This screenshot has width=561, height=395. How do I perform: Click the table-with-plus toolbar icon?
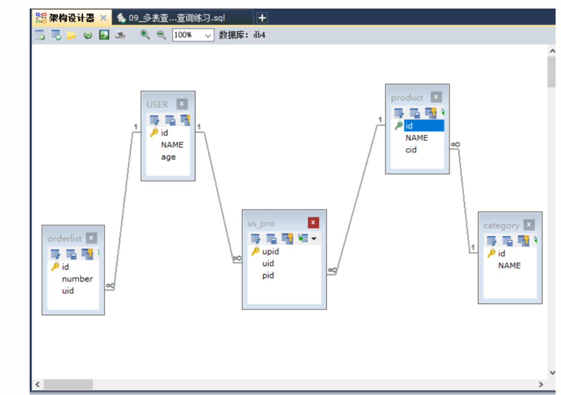(56, 35)
